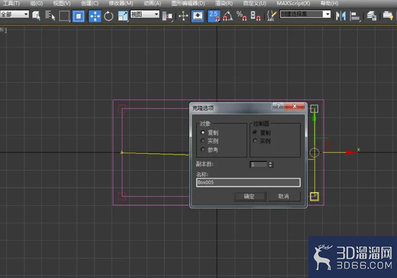Image resolution: width=397 pixels, height=278 pixels.
Task: Open the MAXScript(X) menu
Action: 293,4
